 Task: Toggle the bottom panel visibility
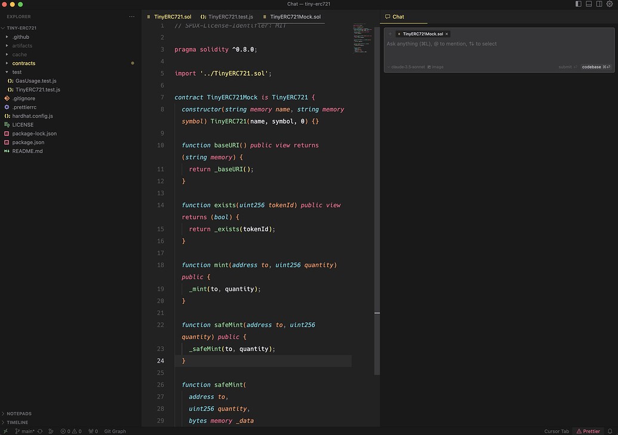589,4
